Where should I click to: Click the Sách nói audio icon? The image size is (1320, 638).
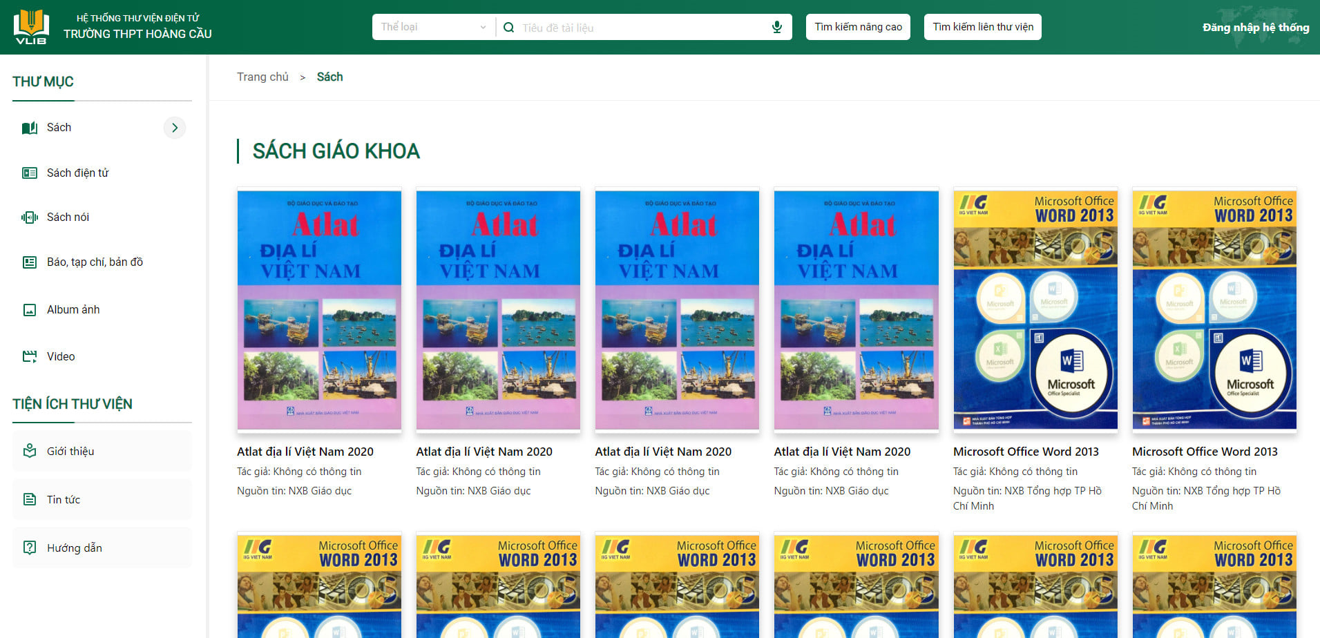pos(30,217)
